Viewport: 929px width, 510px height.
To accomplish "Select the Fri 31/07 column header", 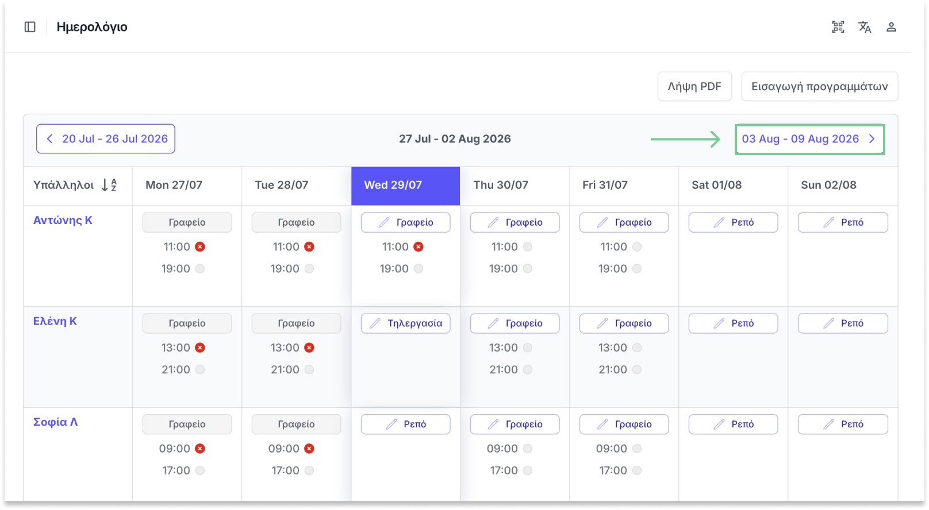I will (x=624, y=186).
